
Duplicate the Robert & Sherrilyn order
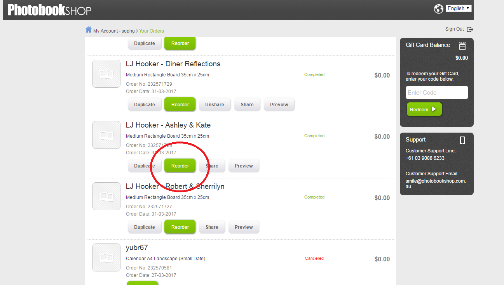145,227
